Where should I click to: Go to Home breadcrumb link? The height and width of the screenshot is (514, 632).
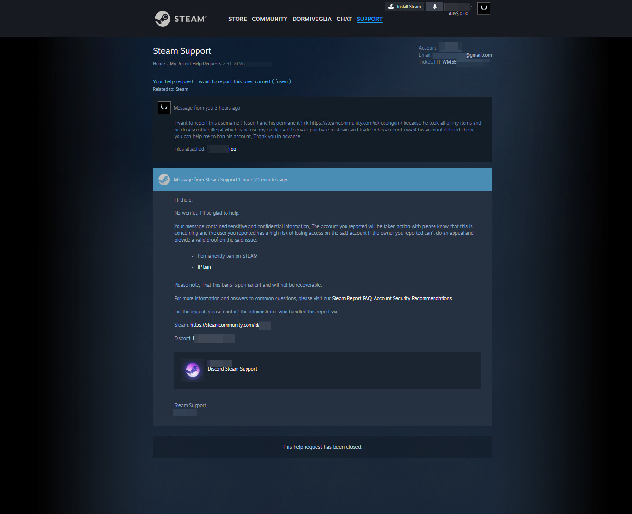pyautogui.click(x=159, y=64)
